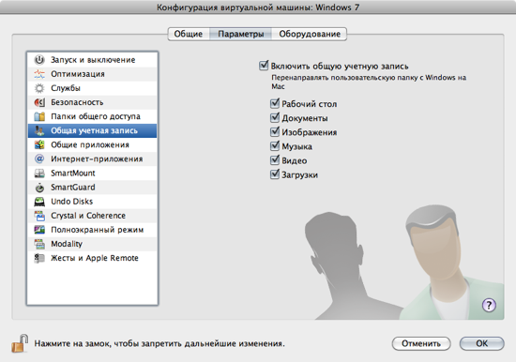Click the Отменить button
516x362 pixels.
[421, 343]
